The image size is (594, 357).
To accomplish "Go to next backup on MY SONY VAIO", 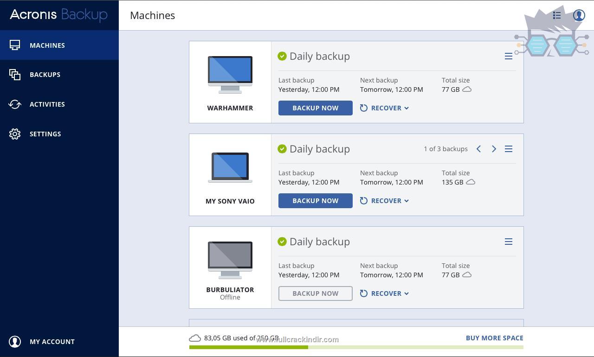I will (x=494, y=149).
